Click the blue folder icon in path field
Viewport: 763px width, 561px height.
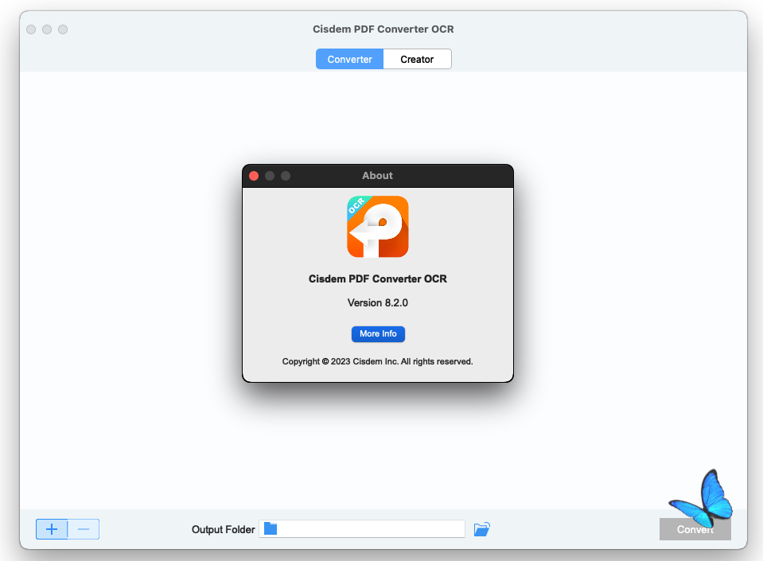(271, 528)
